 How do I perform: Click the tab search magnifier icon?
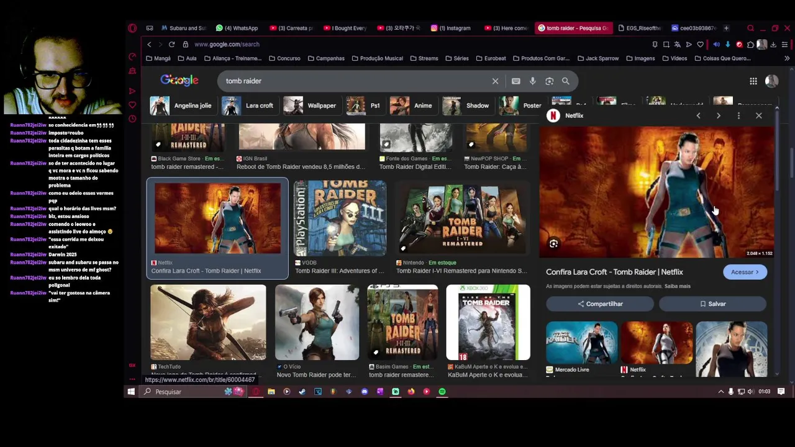coord(750,28)
